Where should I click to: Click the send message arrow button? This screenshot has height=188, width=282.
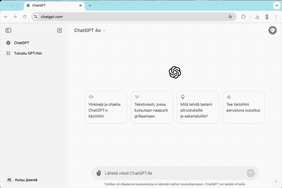pyautogui.click(x=250, y=173)
